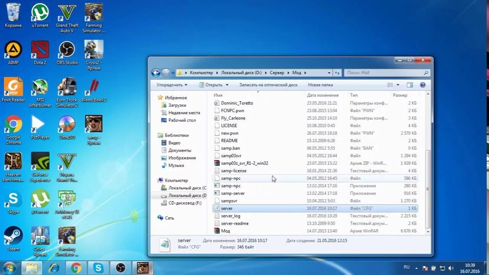Select Cities shortcut desktop icon
489x275 pixels.
(40, 241)
